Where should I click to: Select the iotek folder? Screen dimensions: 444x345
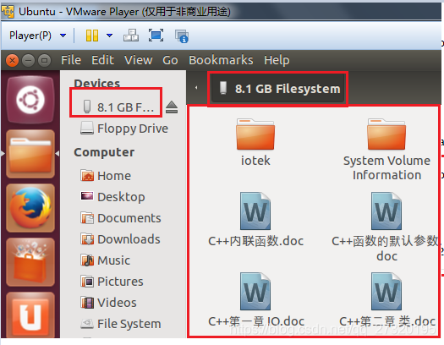pyautogui.click(x=255, y=142)
